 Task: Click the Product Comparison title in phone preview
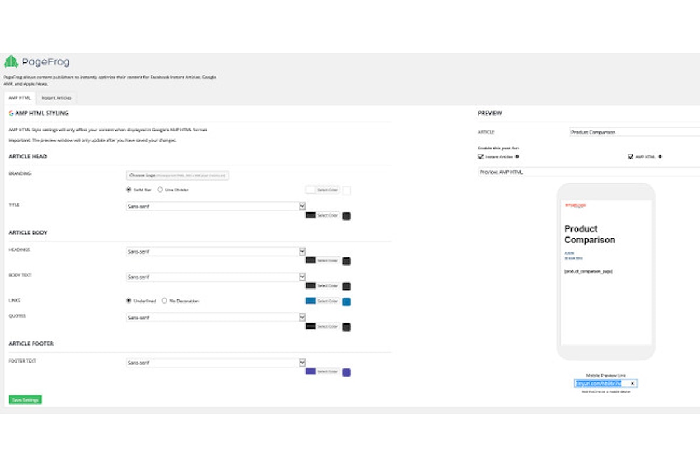590,234
